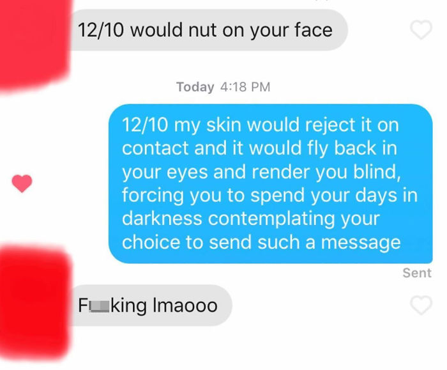Click '12/10' at start of blue message

coord(145,125)
